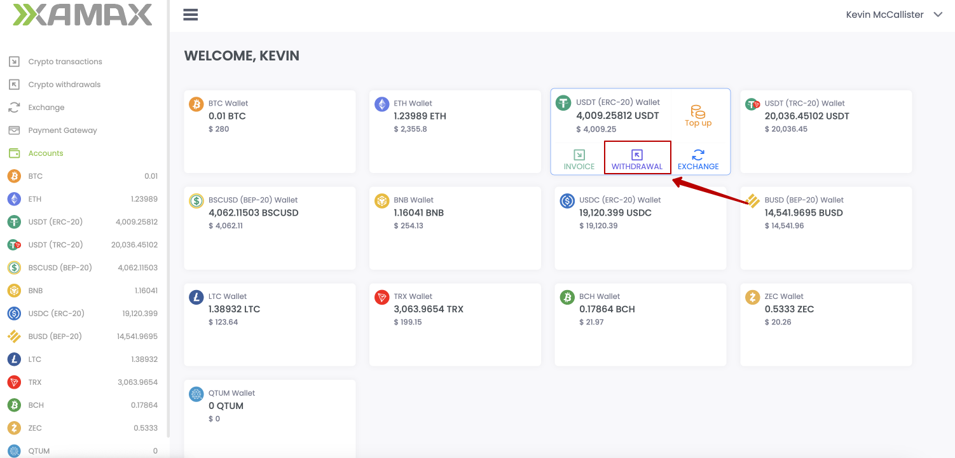Image resolution: width=955 pixels, height=458 pixels.
Task: Click the USDC (ERC-20) icon in sidebar
Action: (14, 314)
